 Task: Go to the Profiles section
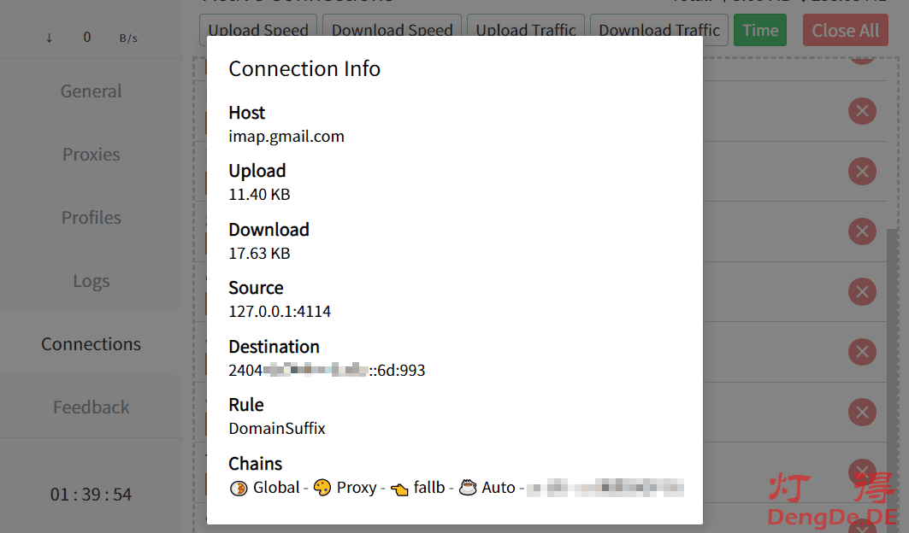click(91, 218)
